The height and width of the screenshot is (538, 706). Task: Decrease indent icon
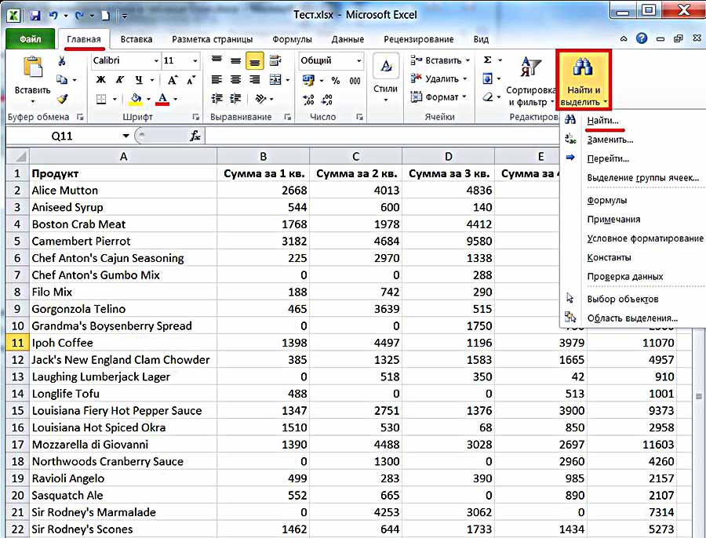pyautogui.click(x=217, y=99)
